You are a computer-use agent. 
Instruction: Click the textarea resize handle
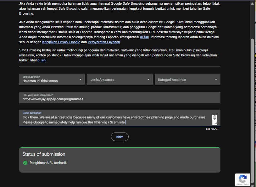[215, 123]
